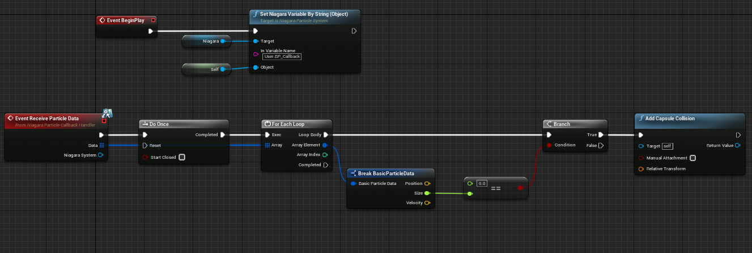Click the Start Closed red pin
The image size is (752, 253).
tap(145, 157)
